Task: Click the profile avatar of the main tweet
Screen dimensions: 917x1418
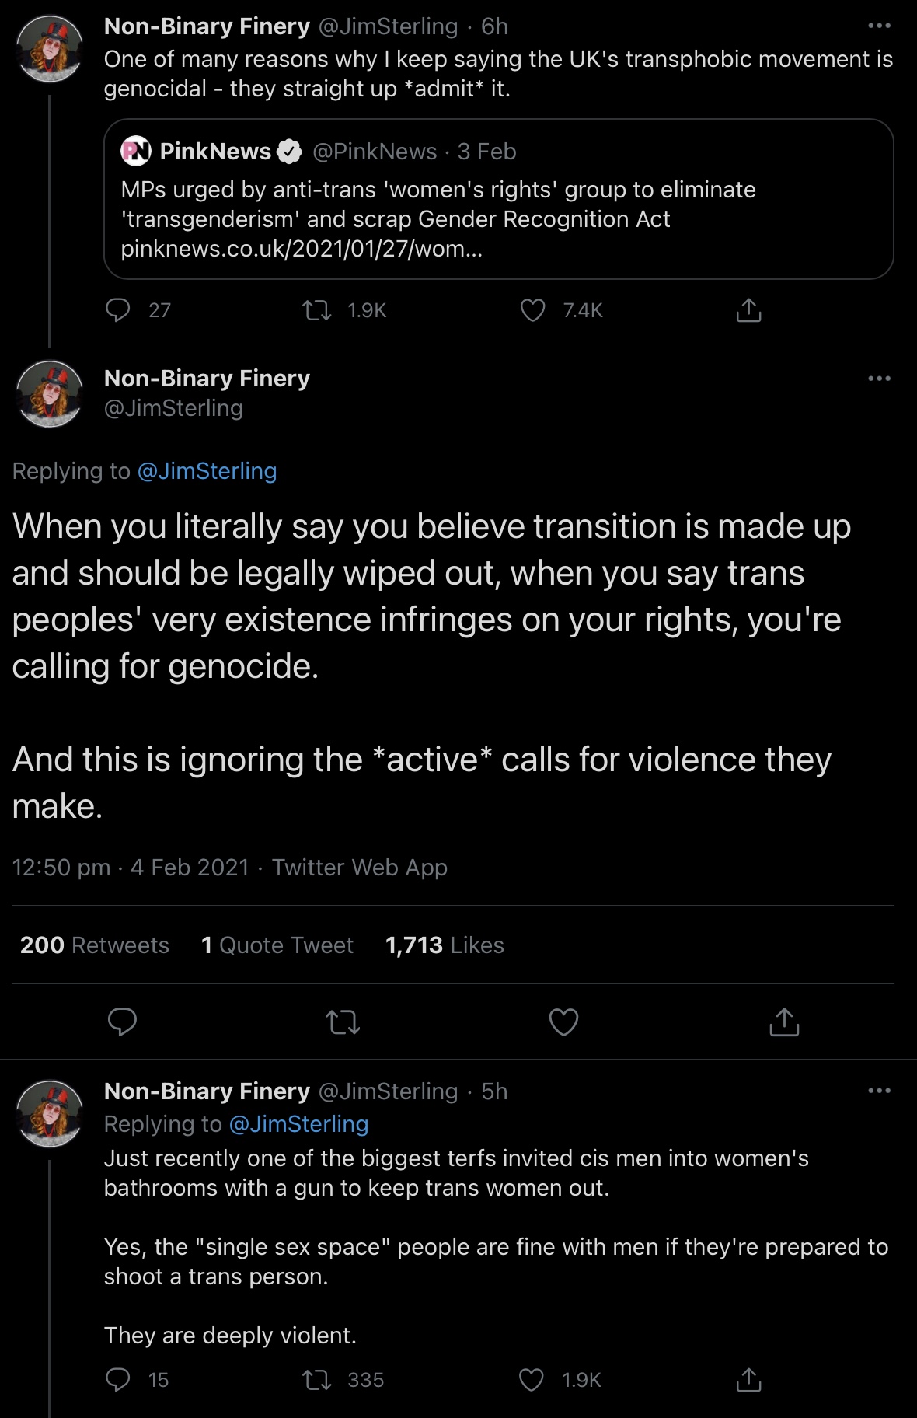Action: pyautogui.click(x=50, y=394)
